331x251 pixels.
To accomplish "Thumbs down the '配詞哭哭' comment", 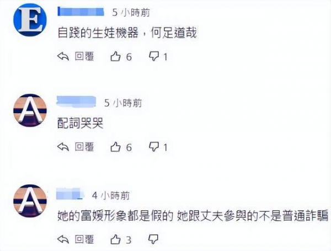I will tap(154, 147).
